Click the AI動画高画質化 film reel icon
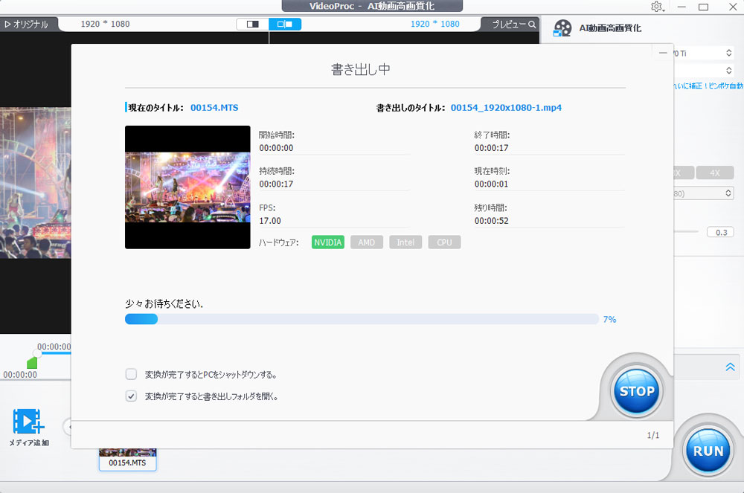Image resolution: width=744 pixels, height=493 pixels. point(562,28)
